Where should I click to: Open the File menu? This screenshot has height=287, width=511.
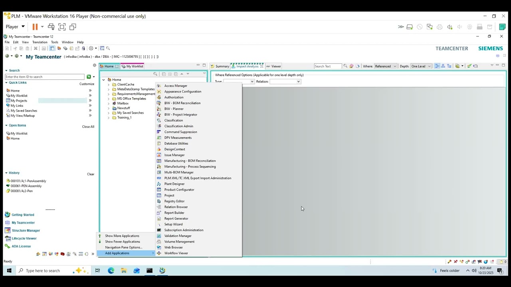pyautogui.click(x=7, y=42)
